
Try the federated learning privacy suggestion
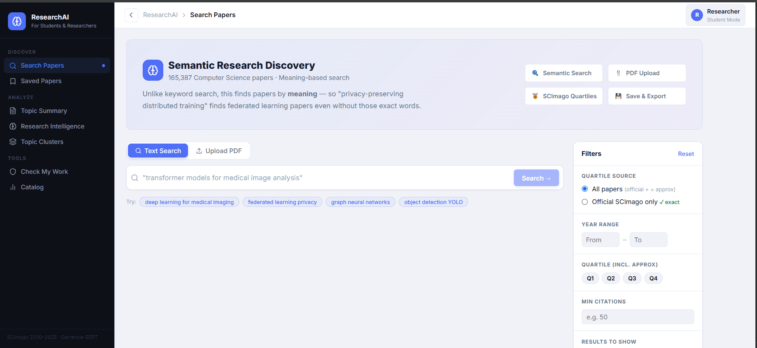click(283, 202)
